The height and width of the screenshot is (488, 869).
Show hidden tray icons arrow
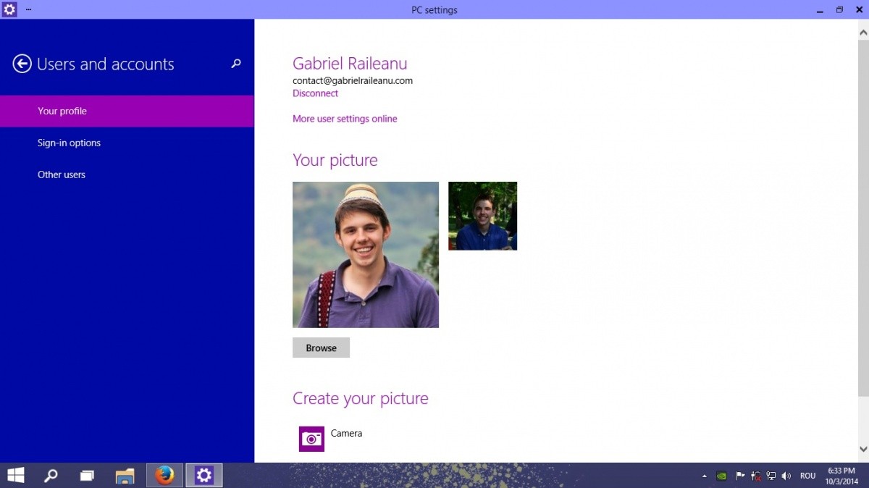point(705,476)
